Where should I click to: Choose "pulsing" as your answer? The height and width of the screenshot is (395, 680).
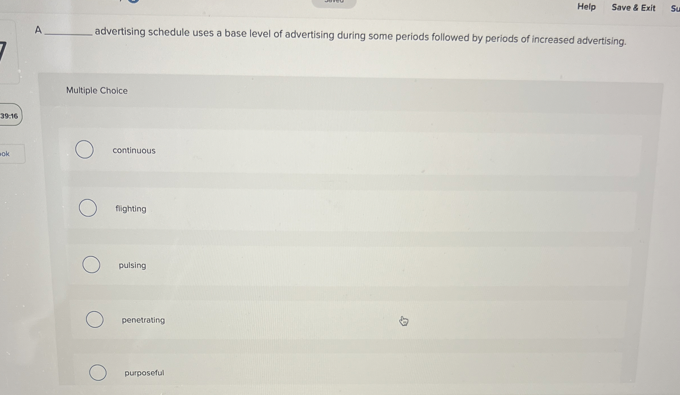tap(91, 264)
